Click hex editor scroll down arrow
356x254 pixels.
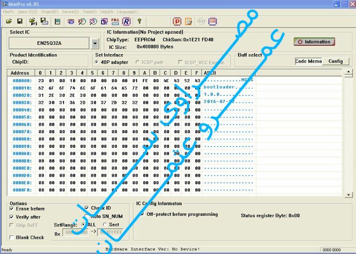[348, 194]
